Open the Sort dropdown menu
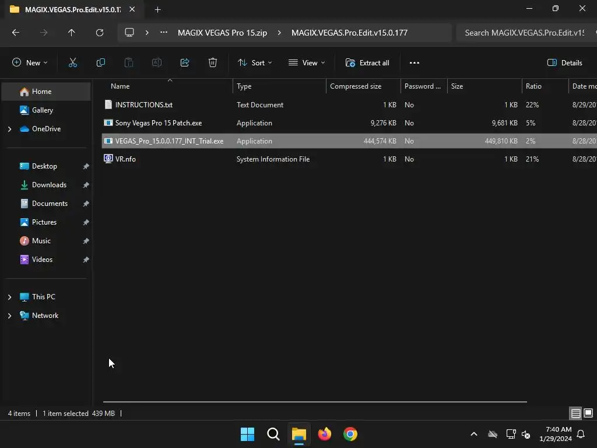The image size is (597, 448). (255, 63)
